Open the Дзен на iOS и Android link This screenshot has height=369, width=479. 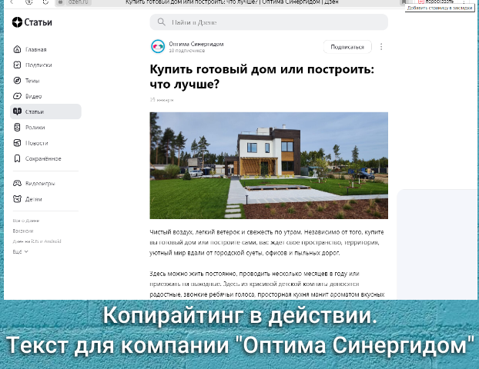(x=37, y=241)
